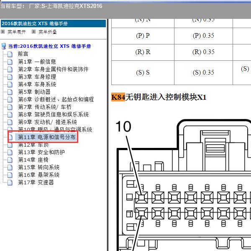Click the page icon next to 第7章
Screen dimensions: 251x251
pyautogui.click(x=10, y=107)
